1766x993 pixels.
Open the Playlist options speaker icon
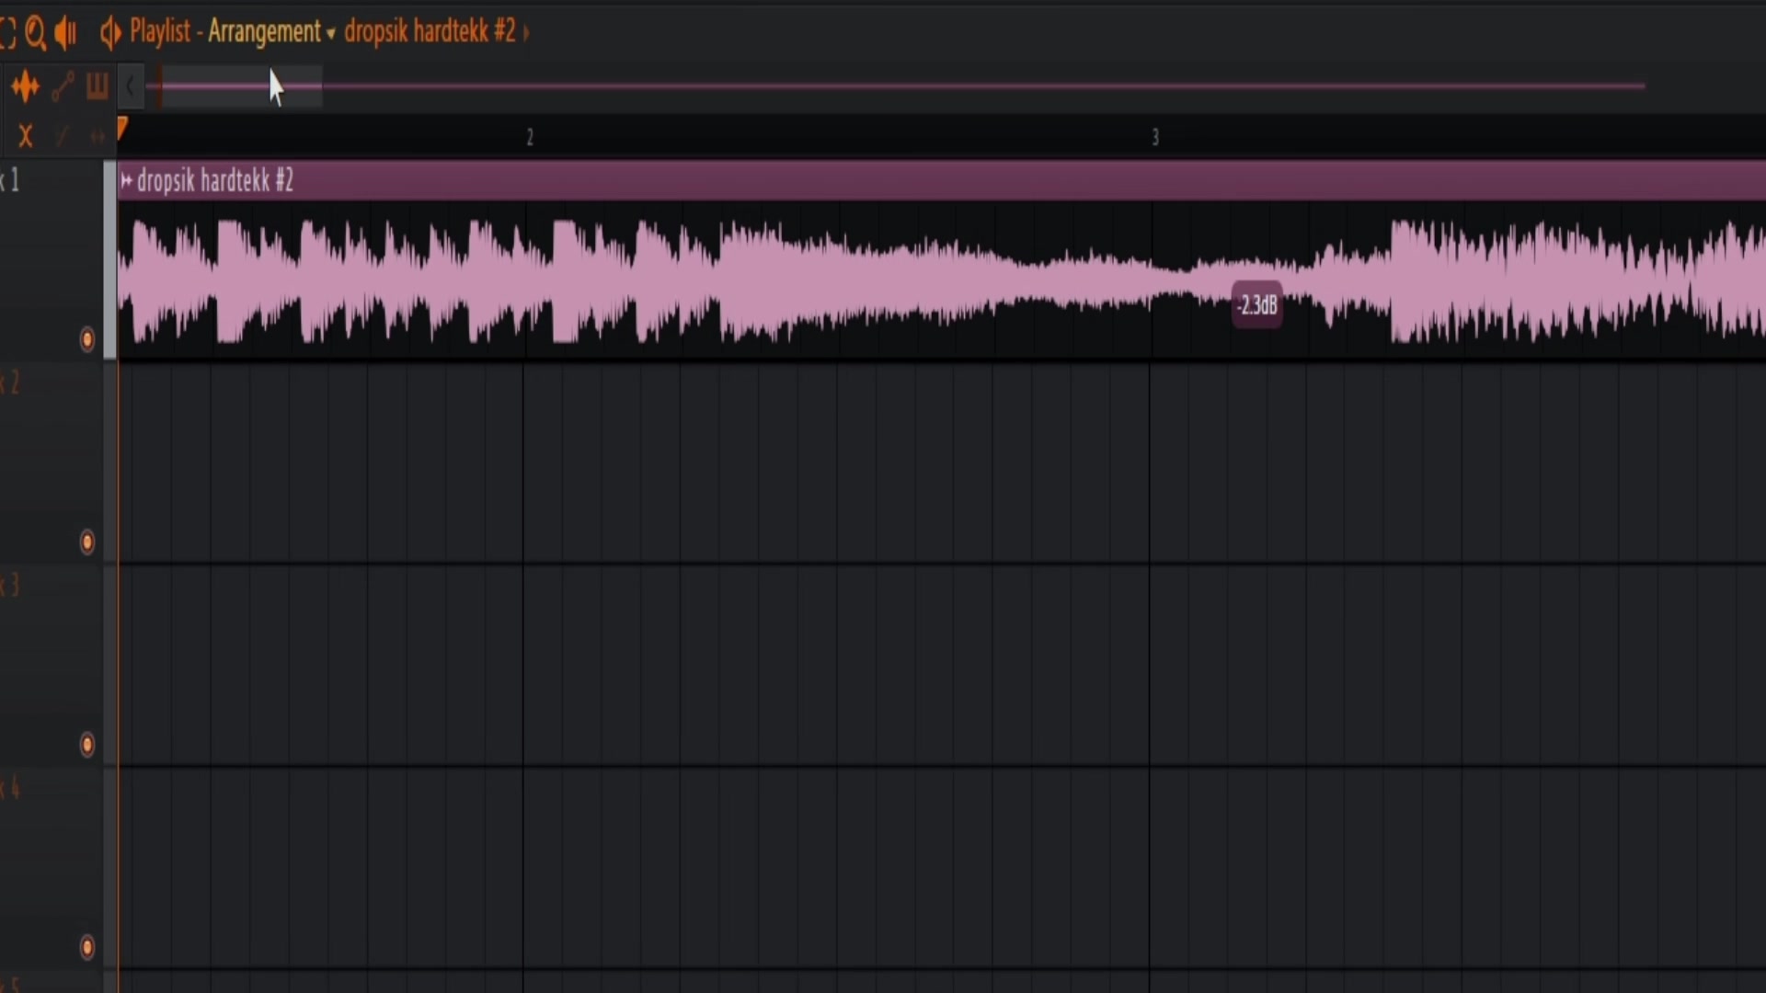click(x=110, y=33)
